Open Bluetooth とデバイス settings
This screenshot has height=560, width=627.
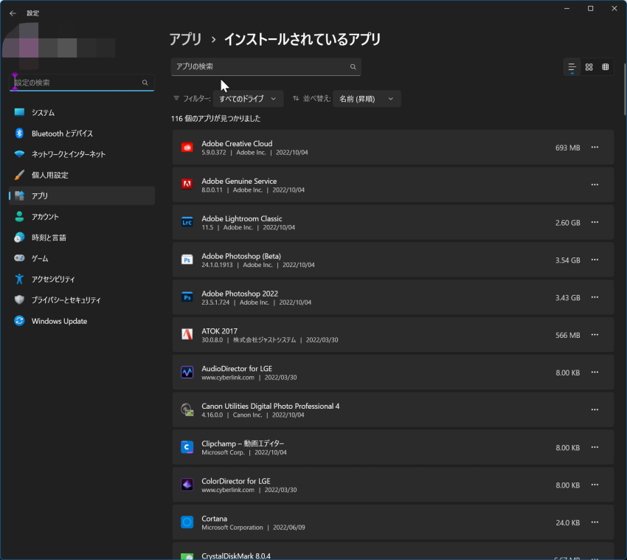point(82,134)
